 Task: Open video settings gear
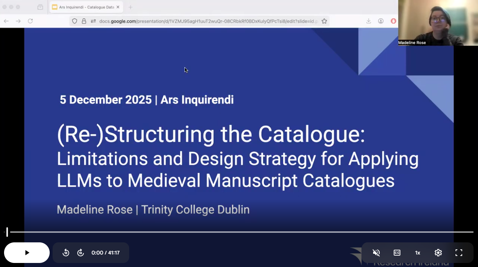coord(438,253)
